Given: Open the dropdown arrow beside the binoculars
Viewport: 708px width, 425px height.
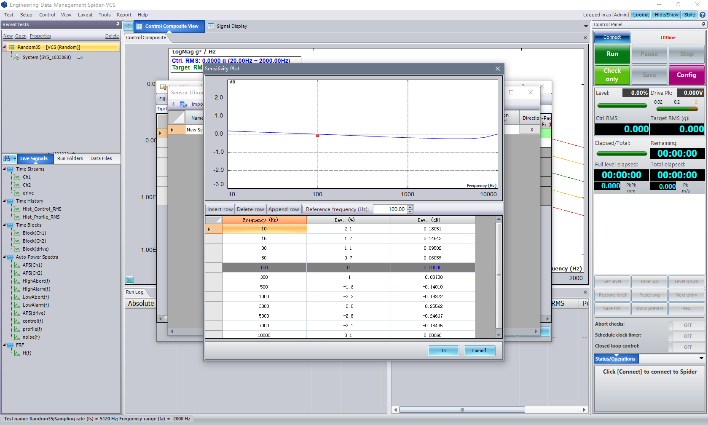Looking at the screenshot, I should [15, 159].
